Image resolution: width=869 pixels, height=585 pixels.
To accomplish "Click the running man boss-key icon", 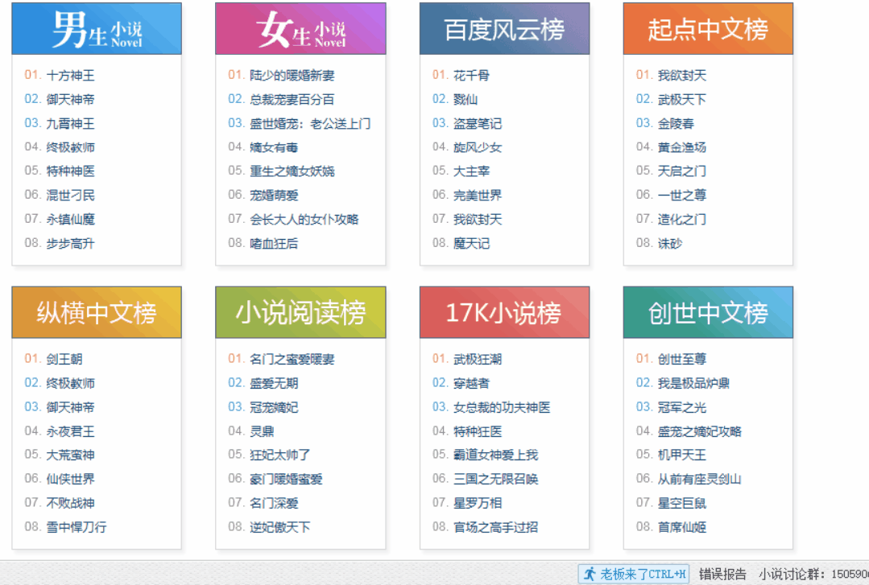I will click(x=590, y=574).
